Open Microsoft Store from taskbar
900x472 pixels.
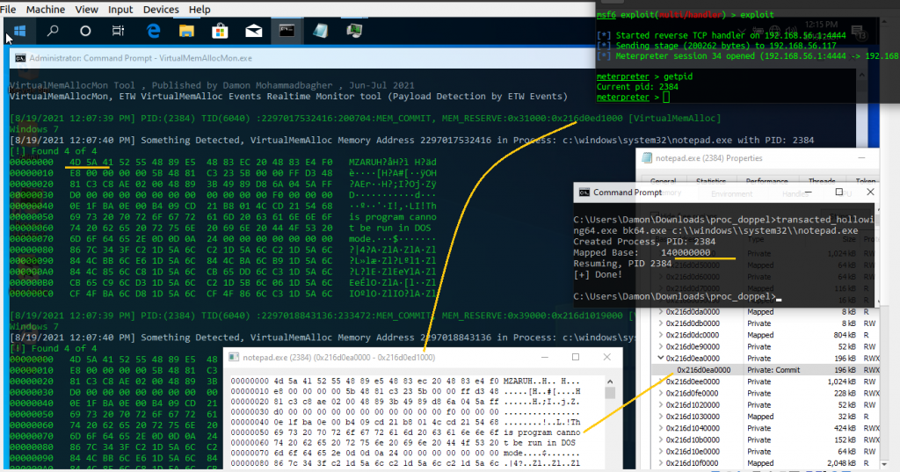(x=220, y=31)
